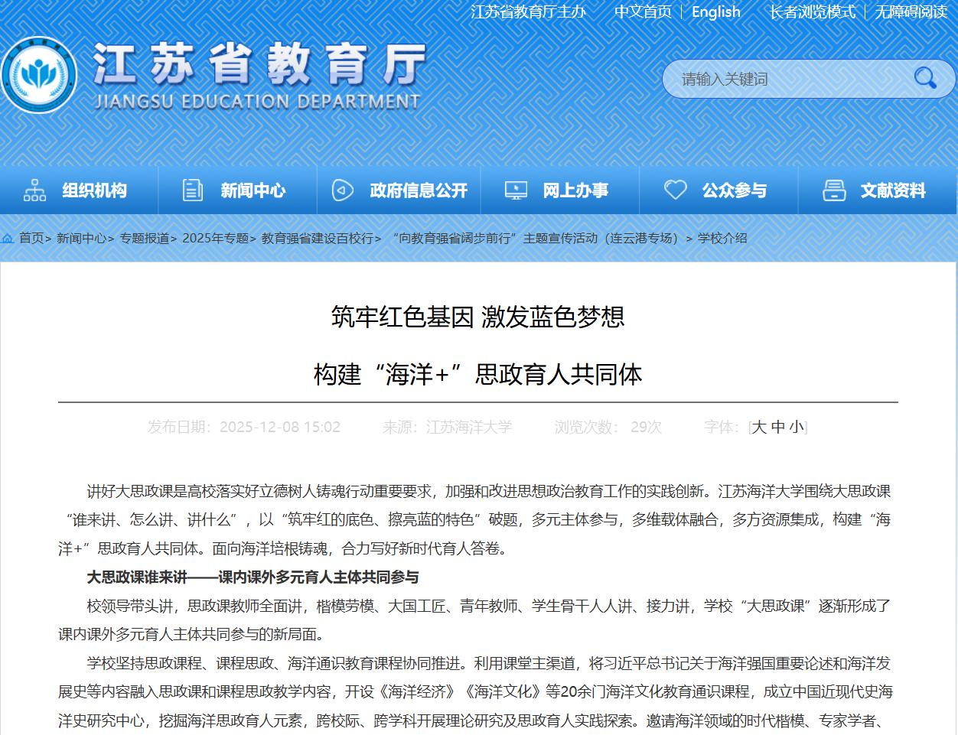Open the 网上办事 menu label
Viewport: 958px width, 735px height.
pyautogui.click(x=575, y=190)
